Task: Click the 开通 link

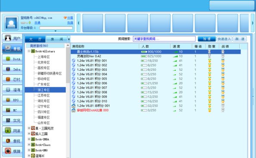Action: [37, 23]
